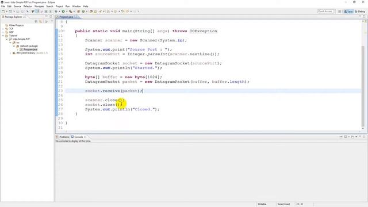
Task: Collapse the Udp-Simple-P2P project
Action: (6, 39)
